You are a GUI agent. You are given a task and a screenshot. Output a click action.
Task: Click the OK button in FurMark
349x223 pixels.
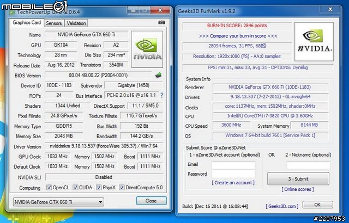point(317,205)
